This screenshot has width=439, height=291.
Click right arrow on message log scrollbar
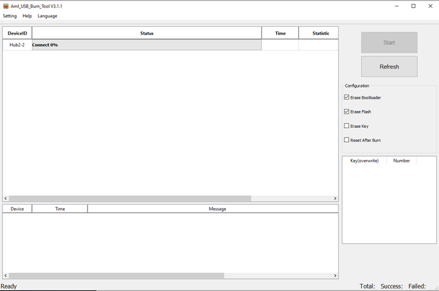pyautogui.click(x=335, y=276)
